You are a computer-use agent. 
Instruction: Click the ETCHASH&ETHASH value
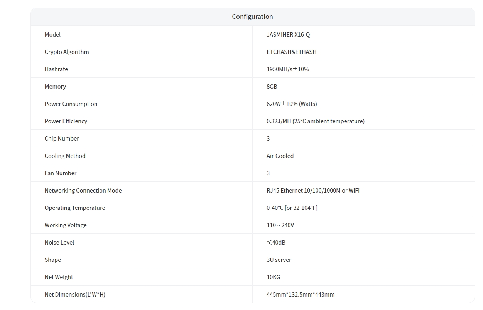(291, 52)
